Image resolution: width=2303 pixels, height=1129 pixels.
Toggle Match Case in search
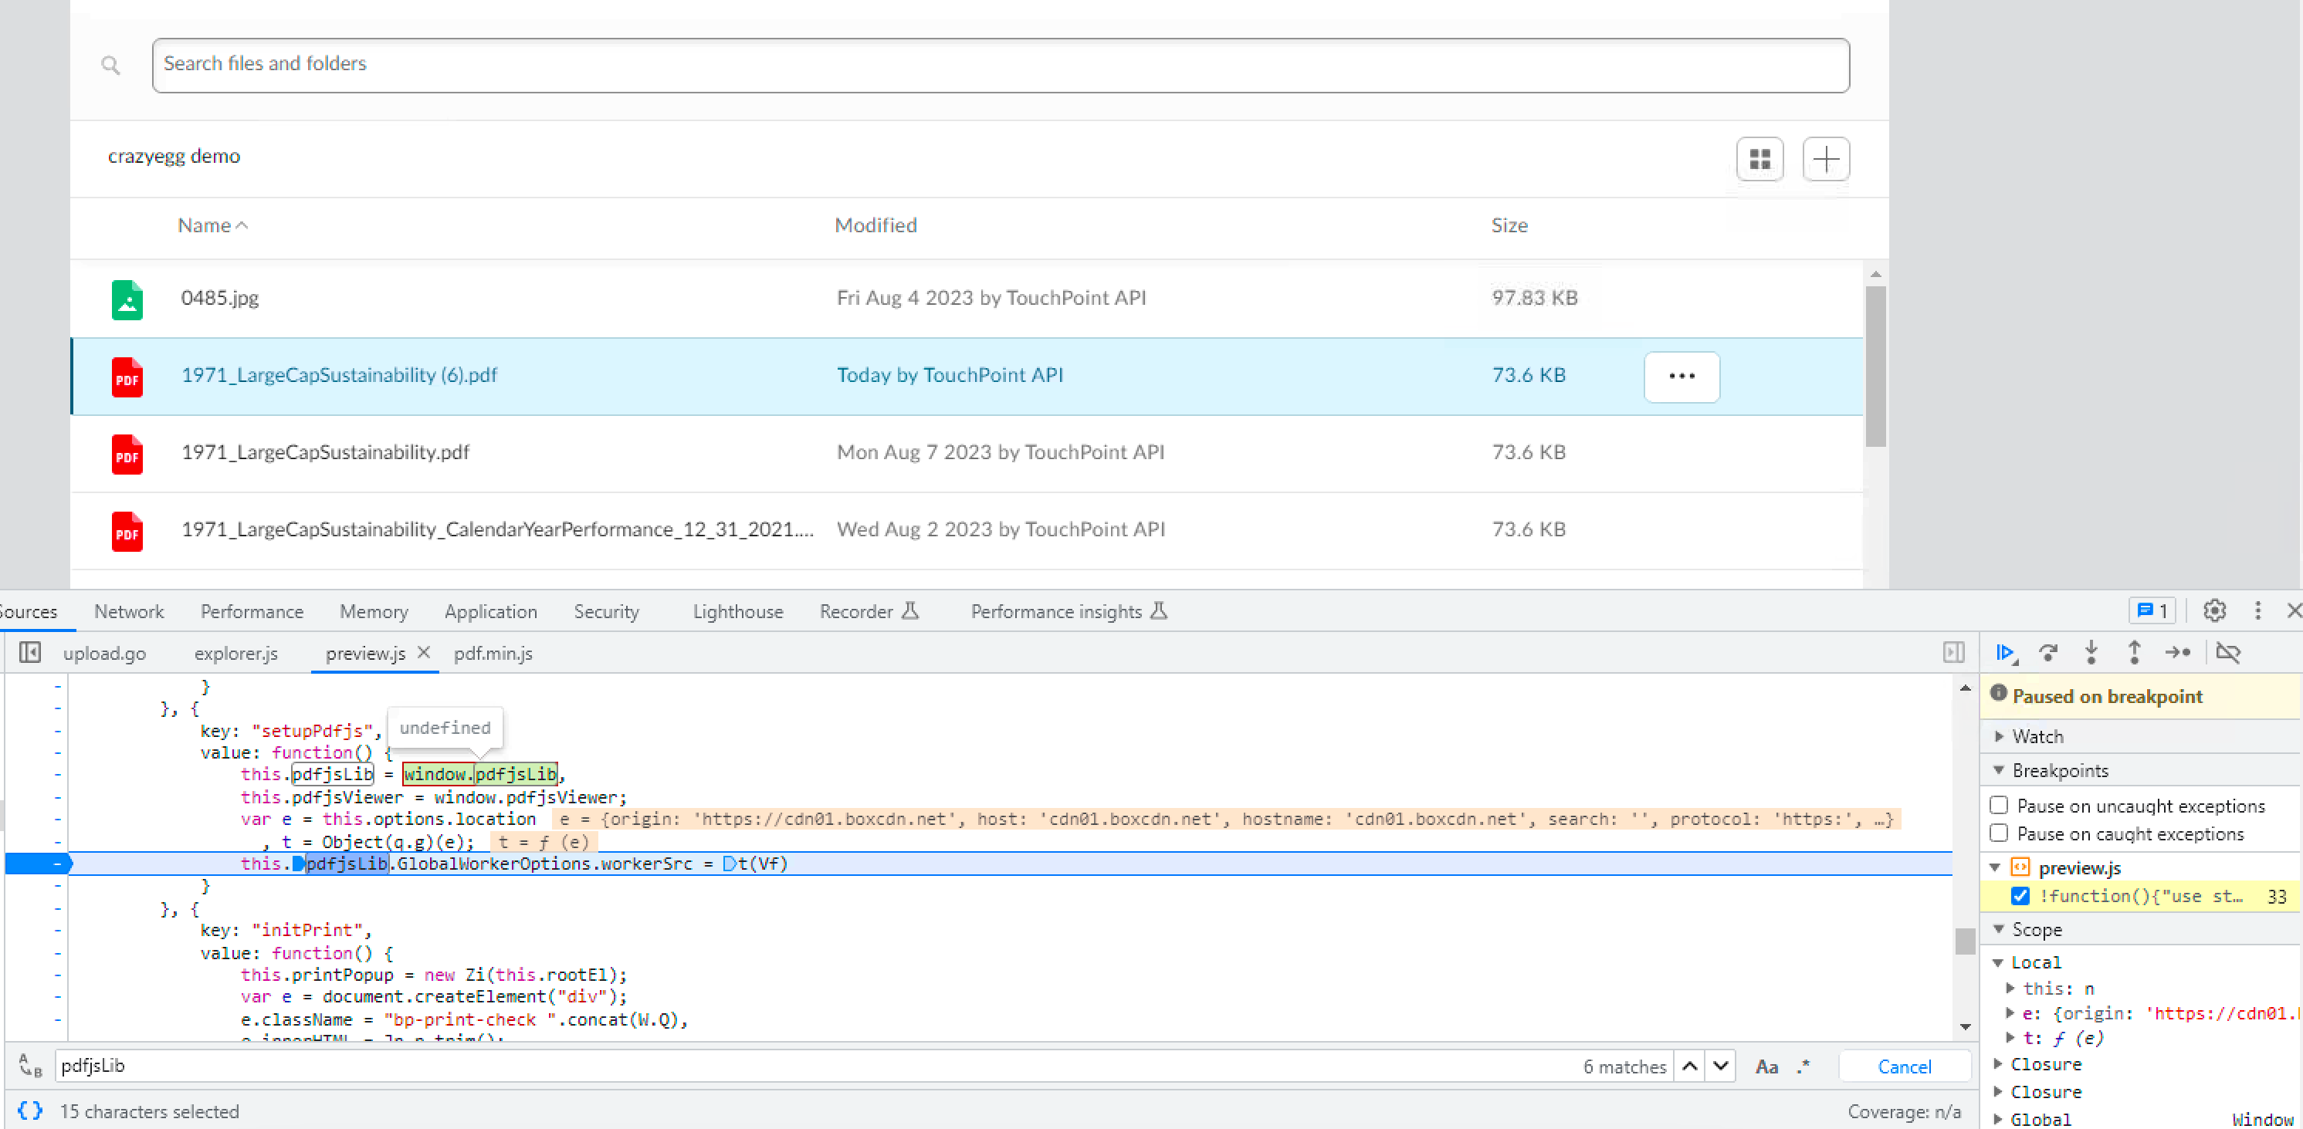(1766, 1066)
